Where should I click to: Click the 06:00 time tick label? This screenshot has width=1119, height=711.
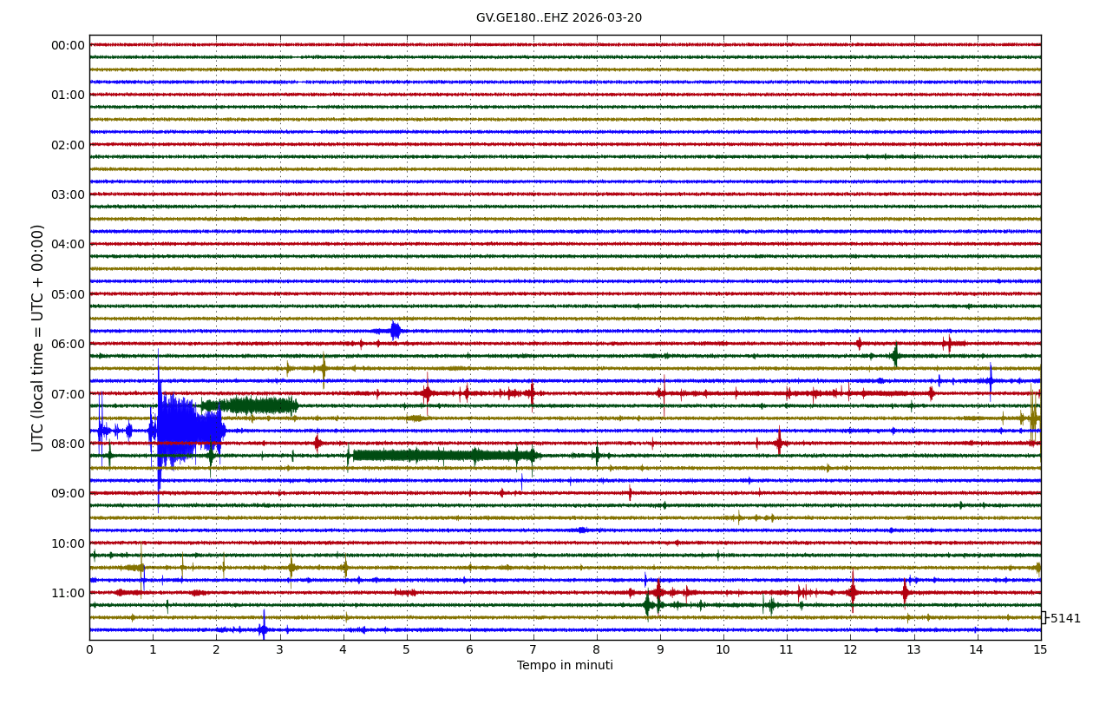(x=68, y=344)
